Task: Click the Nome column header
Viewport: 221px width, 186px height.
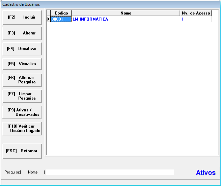Action: pyautogui.click(x=126, y=13)
